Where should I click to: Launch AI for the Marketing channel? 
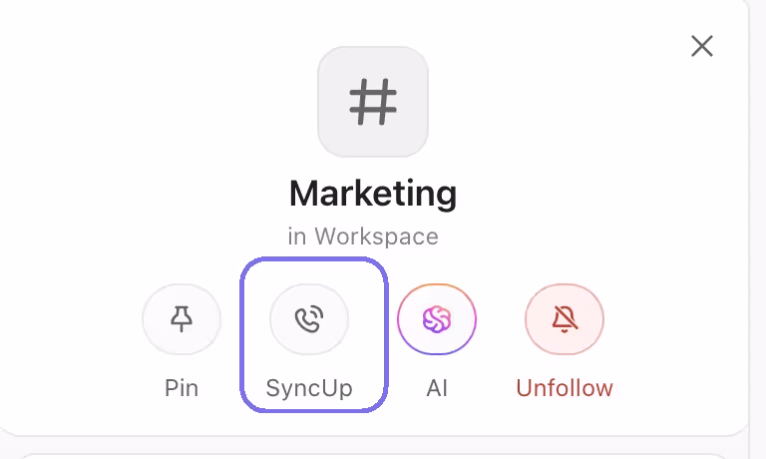point(437,319)
